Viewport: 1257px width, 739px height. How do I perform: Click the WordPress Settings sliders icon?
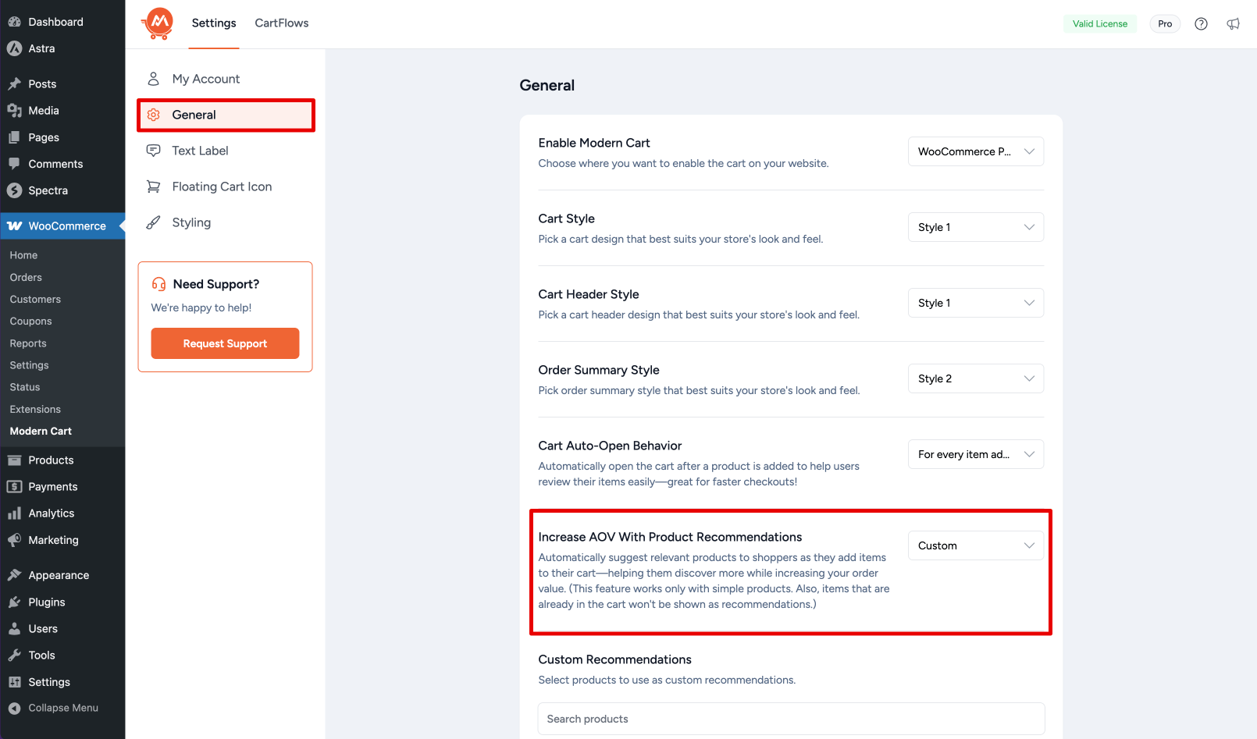tap(14, 682)
